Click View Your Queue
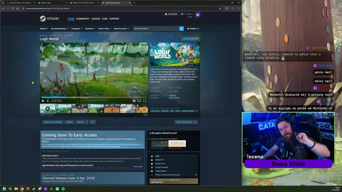The image size is (342, 192). [186, 122]
